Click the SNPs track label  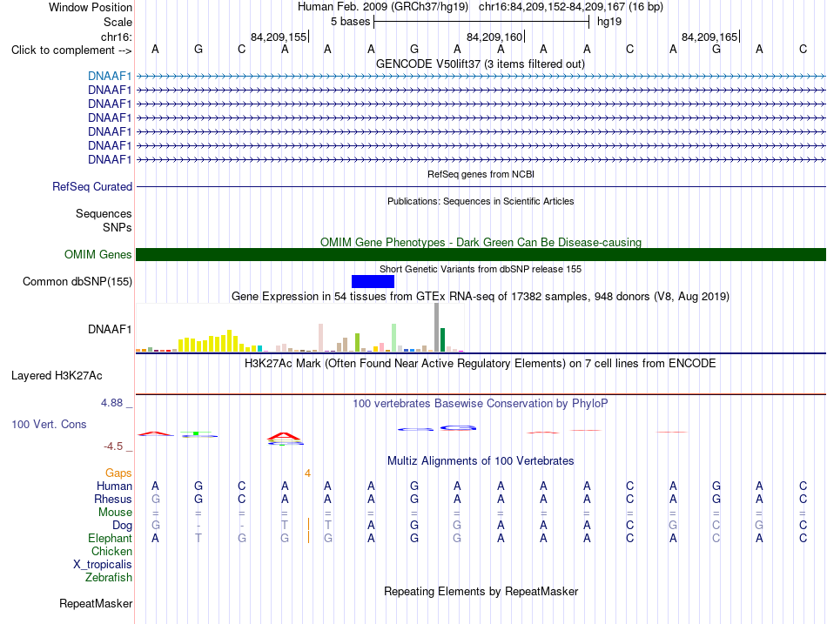[x=118, y=227]
